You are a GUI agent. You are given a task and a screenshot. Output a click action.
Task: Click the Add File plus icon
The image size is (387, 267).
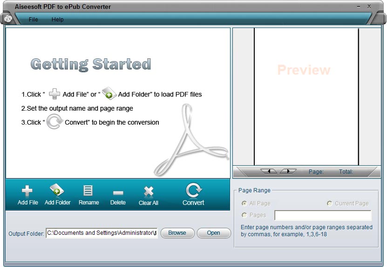click(x=27, y=191)
